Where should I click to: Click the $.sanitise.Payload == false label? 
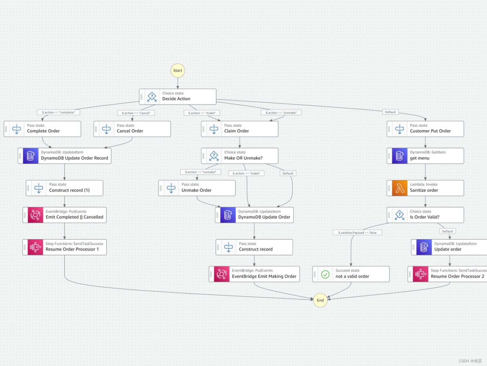pyautogui.click(x=357, y=232)
